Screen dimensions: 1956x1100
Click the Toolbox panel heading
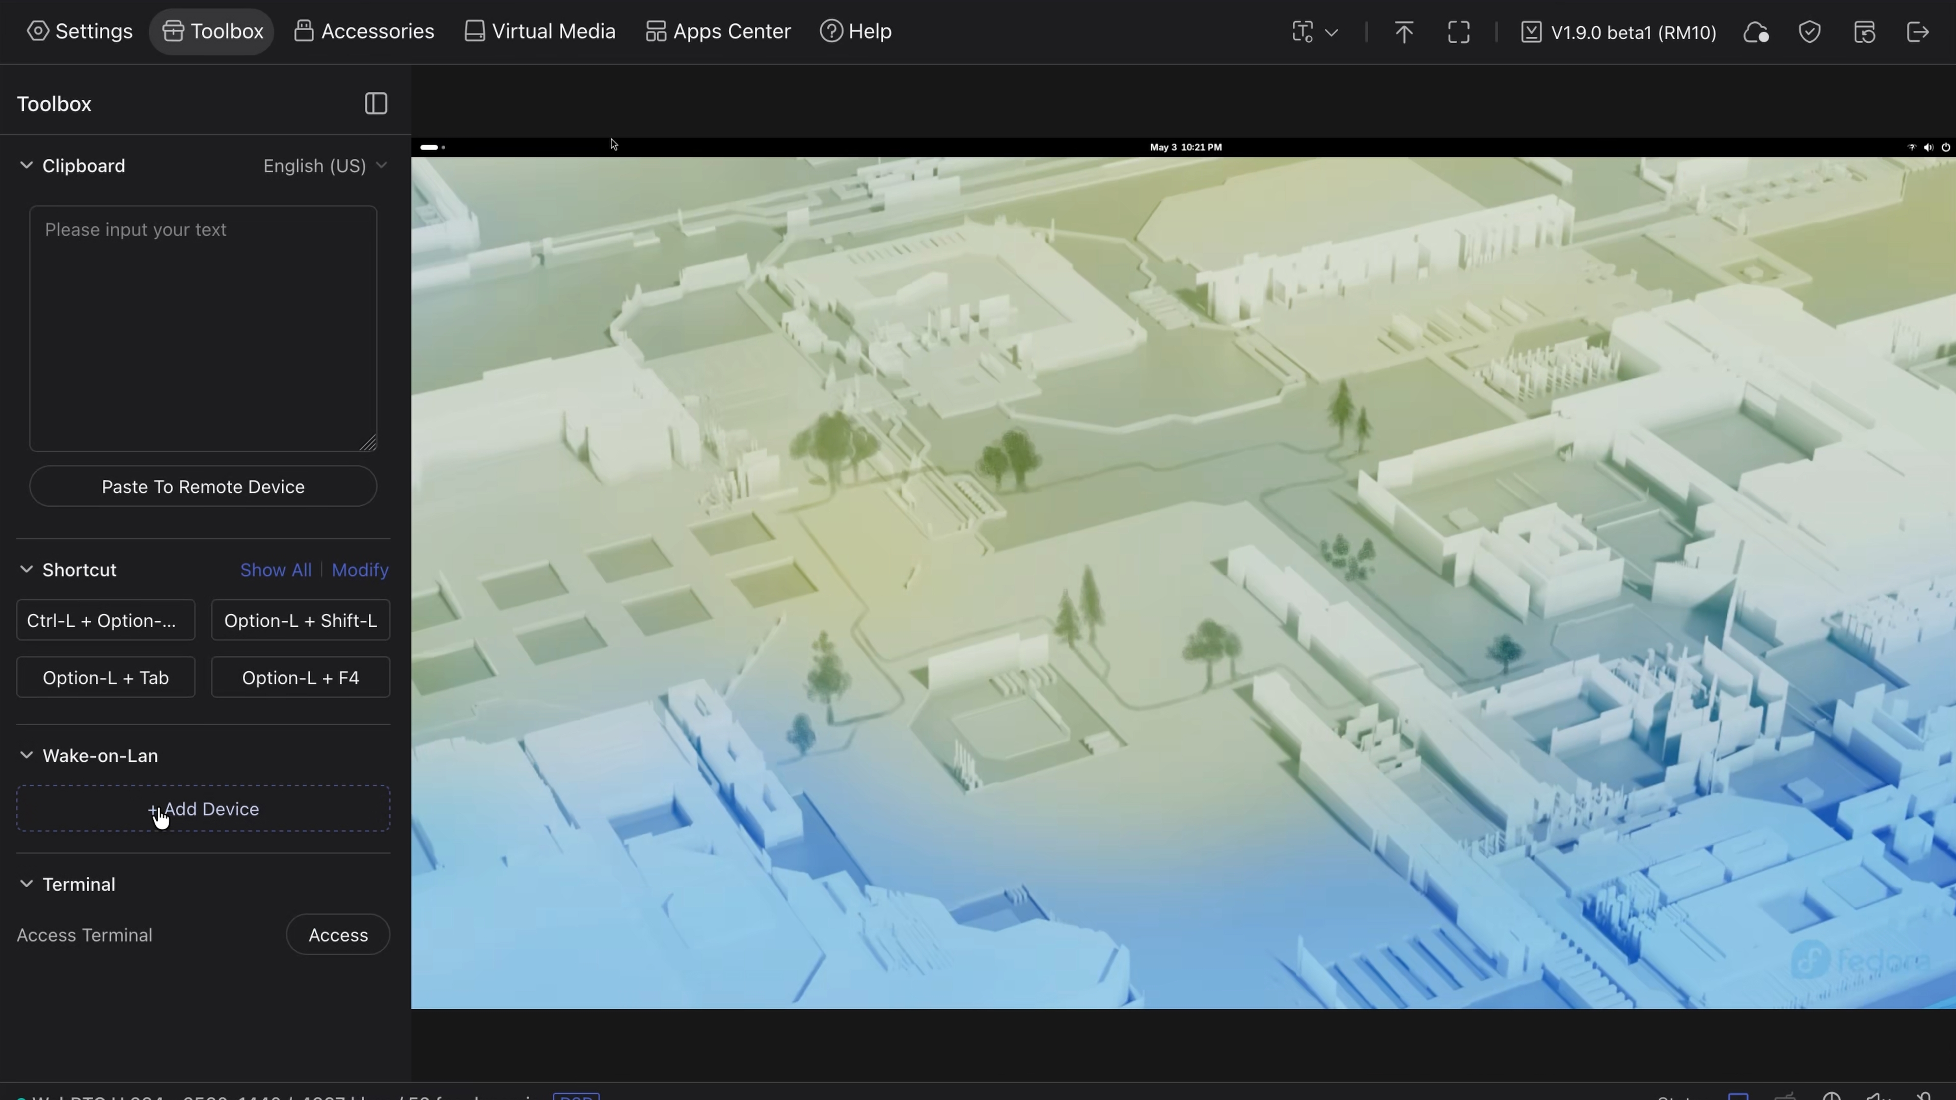[54, 103]
